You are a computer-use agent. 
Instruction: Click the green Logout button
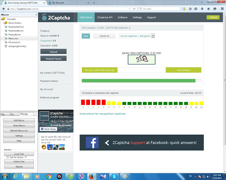[x=213, y=17]
